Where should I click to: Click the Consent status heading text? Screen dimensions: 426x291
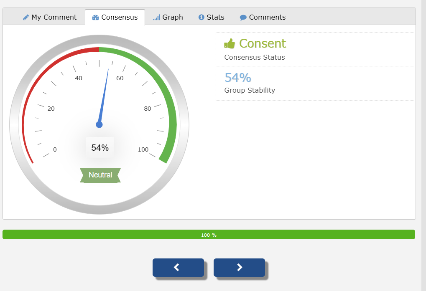click(x=262, y=43)
